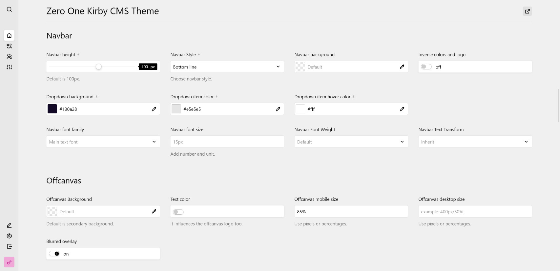The width and height of the screenshot is (560, 271).
Task: Click the changes pencil icon in sidebar
Action: pyautogui.click(x=9, y=225)
